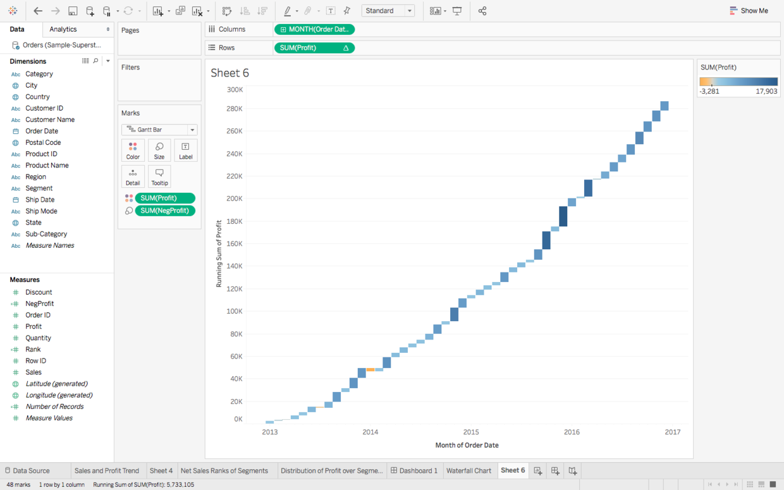Show sheet tabs view in status bar
This screenshot has height=490, width=784.
tap(773, 484)
